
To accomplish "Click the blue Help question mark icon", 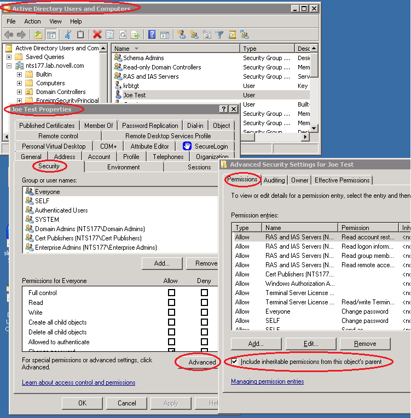I will click(152, 34).
